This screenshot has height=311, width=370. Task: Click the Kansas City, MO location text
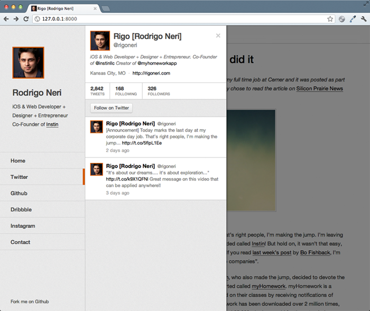(108, 73)
